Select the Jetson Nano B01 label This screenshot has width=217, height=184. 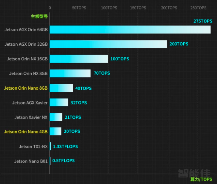(31, 161)
